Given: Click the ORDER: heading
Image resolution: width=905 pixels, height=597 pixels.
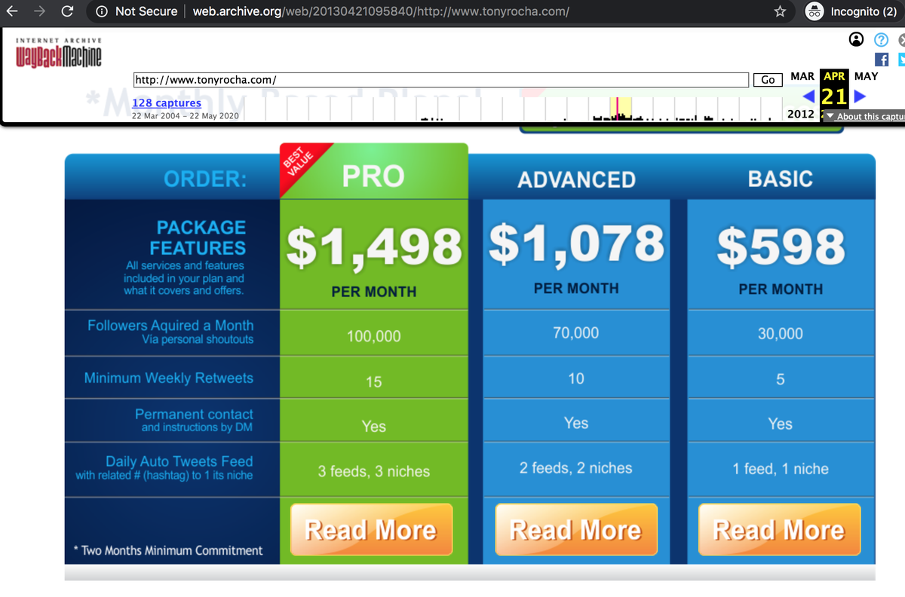Looking at the screenshot, I should coord(205,179).
